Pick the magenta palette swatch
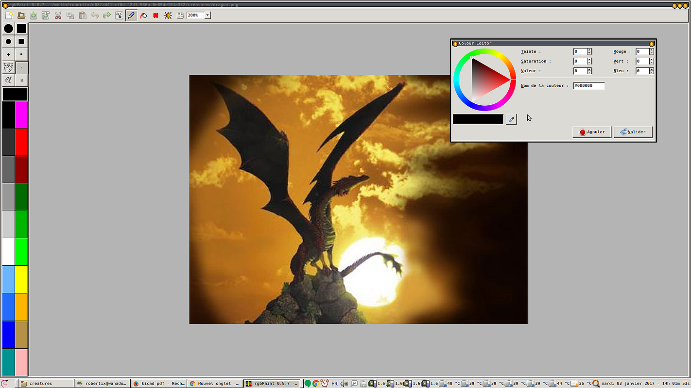Viewport: 691px width, 388px height. click(21, 114)
